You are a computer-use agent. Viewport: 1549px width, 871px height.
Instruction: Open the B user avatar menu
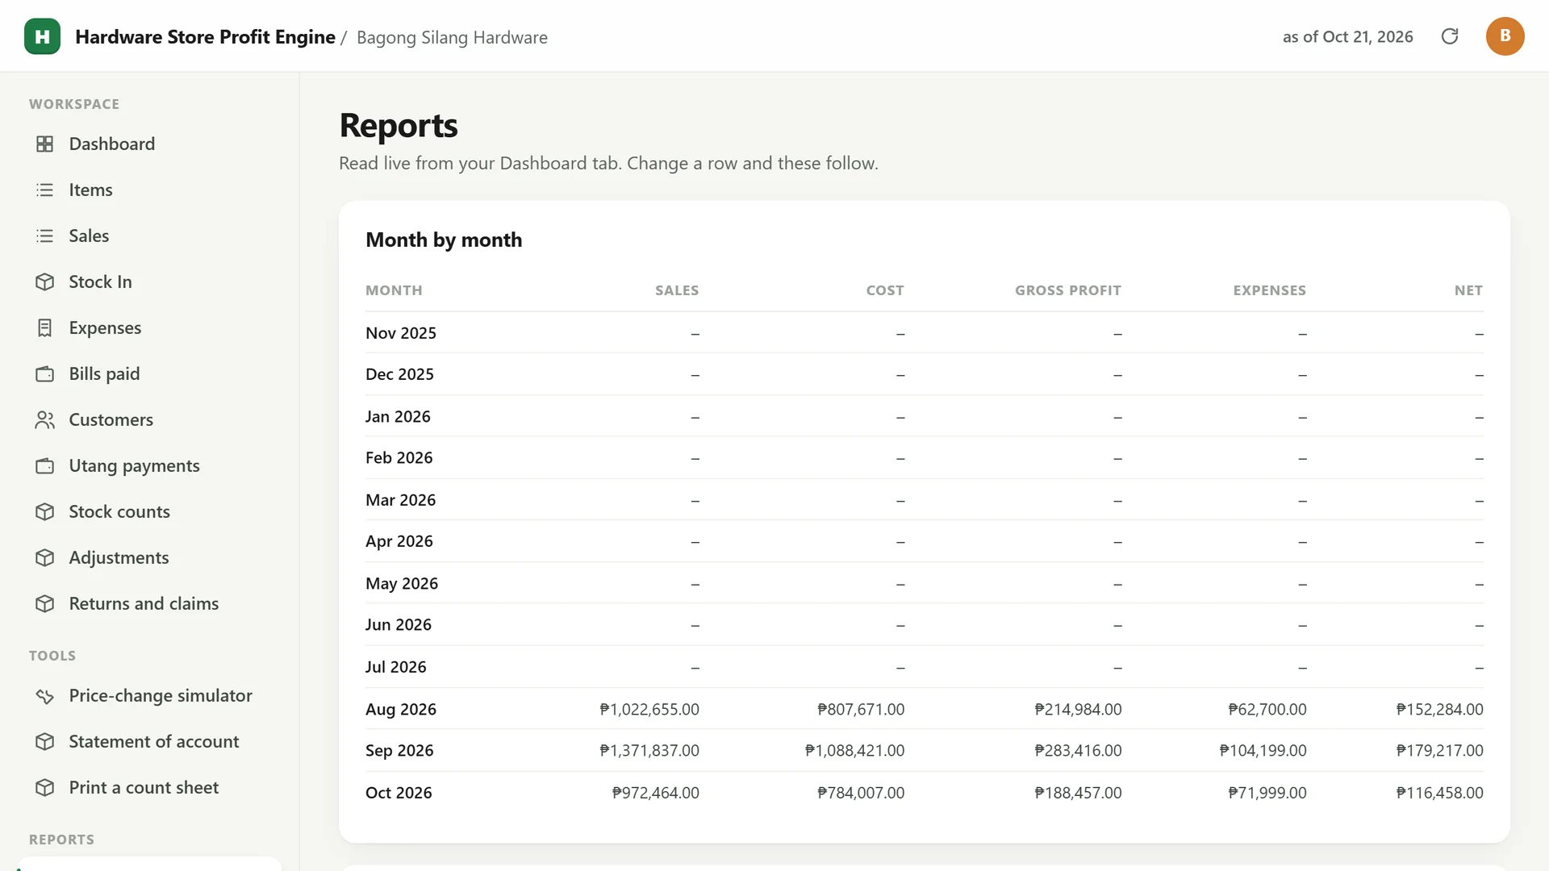tap(1505, 36)
